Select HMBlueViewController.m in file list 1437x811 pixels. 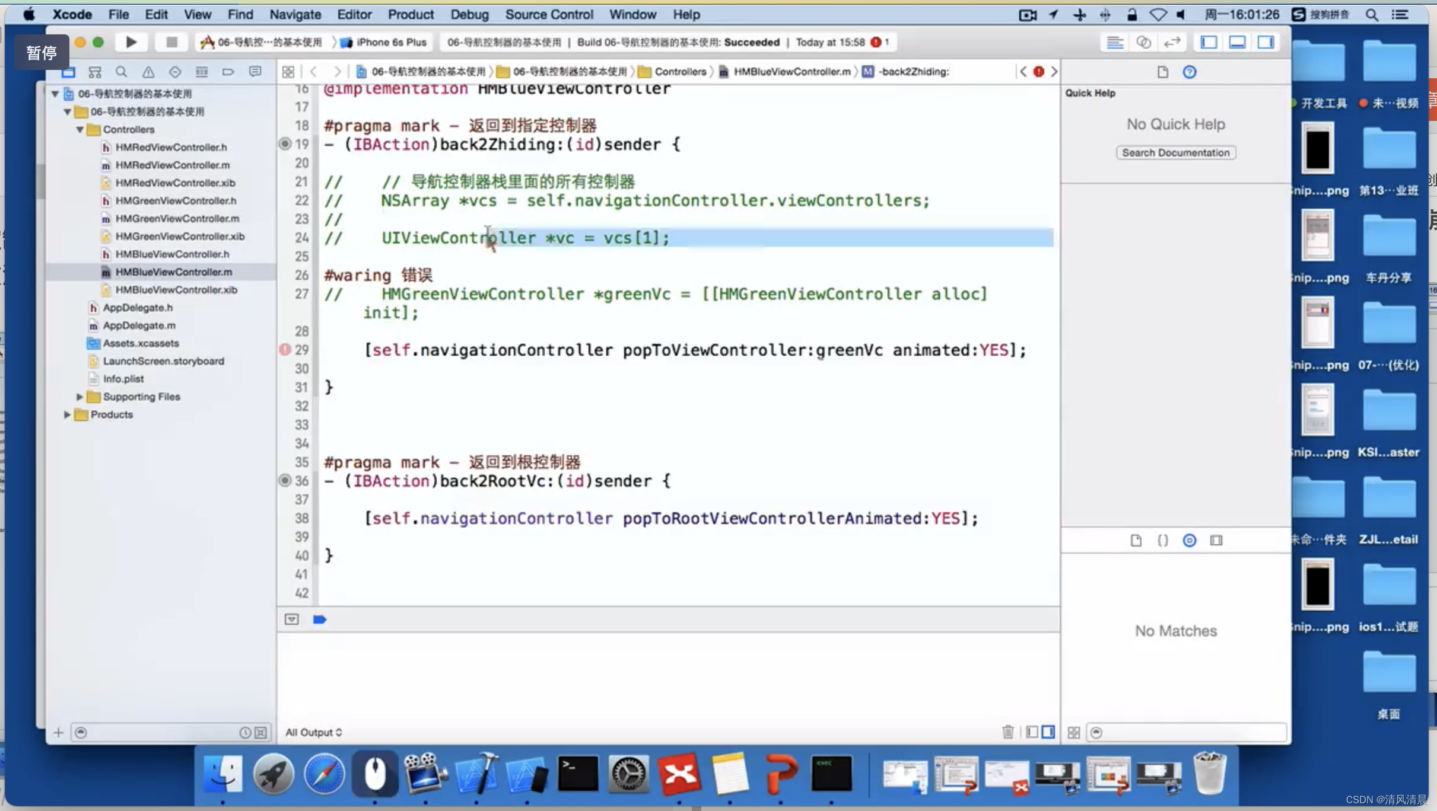point(174,272)
